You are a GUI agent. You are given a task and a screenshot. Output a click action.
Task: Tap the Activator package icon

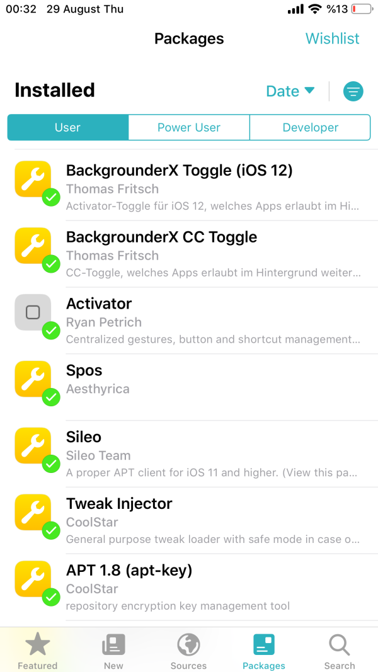pyautogui.click(x=33, y=312)
